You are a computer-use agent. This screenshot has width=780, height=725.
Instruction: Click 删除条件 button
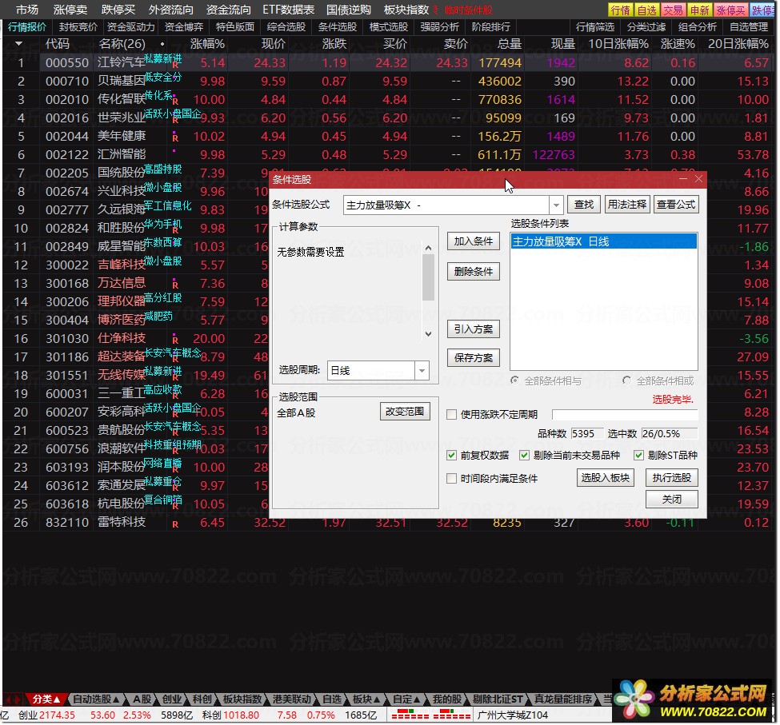[473, 272]
